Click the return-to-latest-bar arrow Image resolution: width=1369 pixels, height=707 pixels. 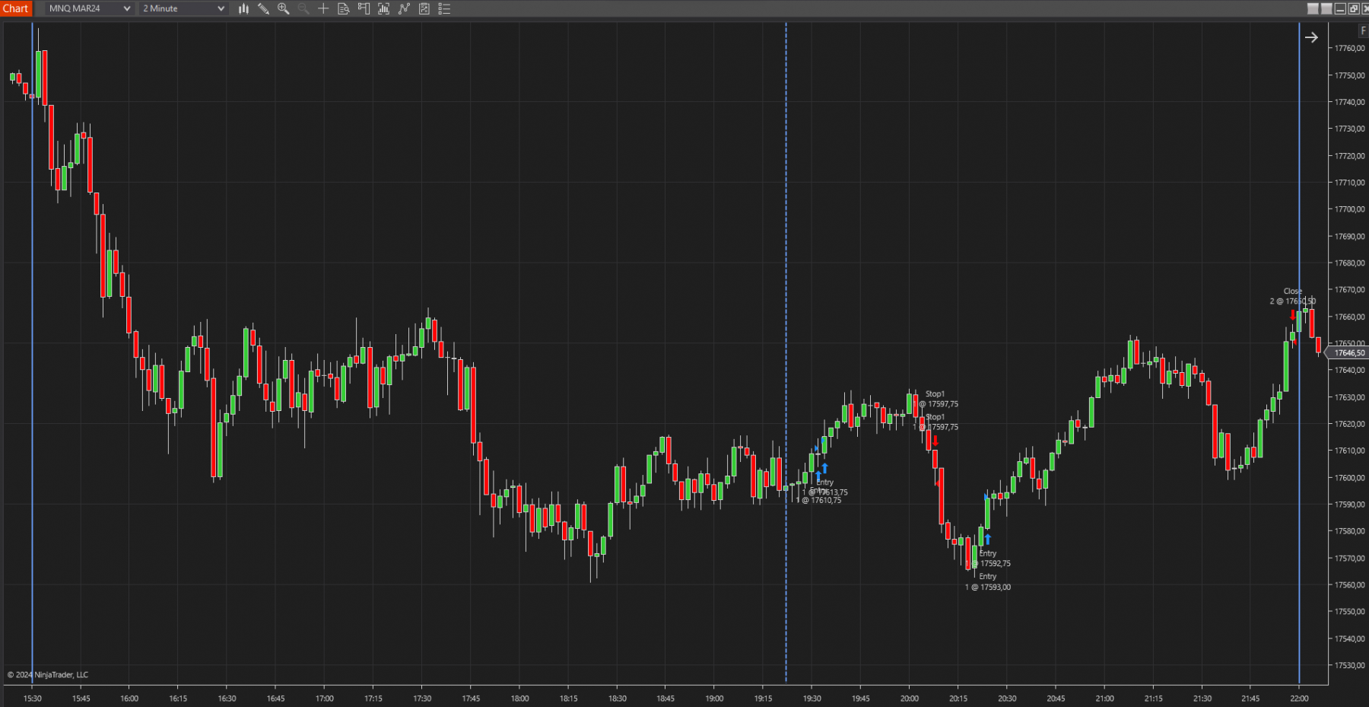[x=1311, y=37]
